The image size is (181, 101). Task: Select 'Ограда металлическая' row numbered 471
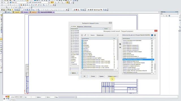[x=128, y=55]
